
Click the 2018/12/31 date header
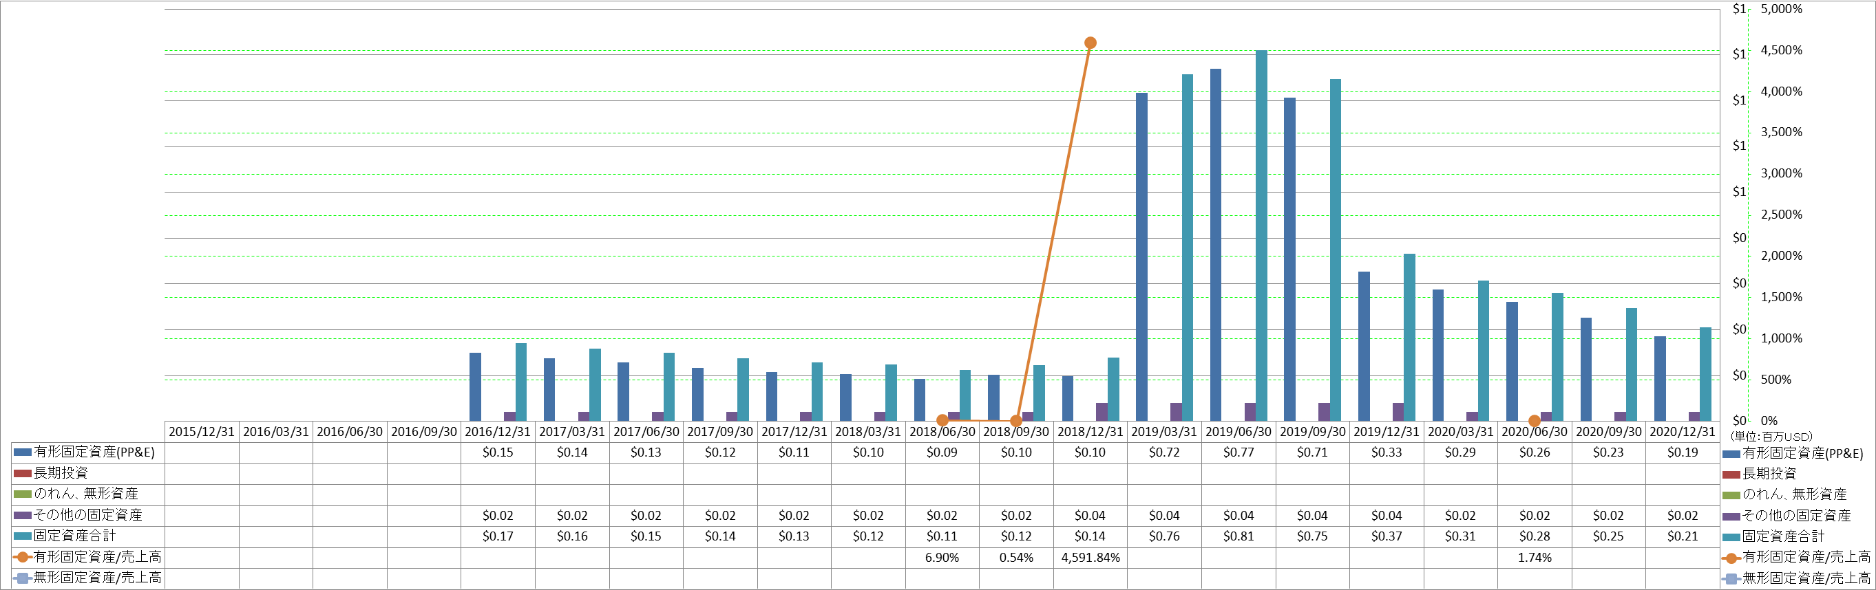[x=1090, y=431]
